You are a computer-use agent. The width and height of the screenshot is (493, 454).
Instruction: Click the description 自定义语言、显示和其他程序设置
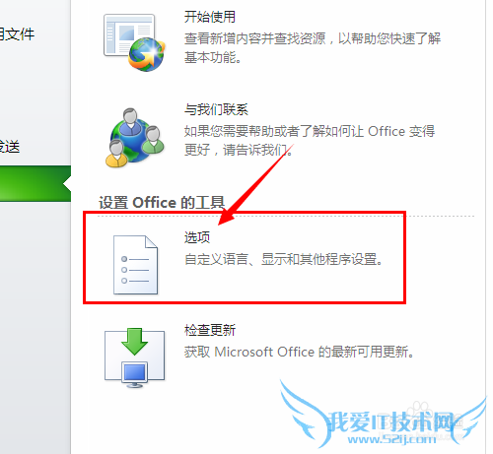[284, 259]
